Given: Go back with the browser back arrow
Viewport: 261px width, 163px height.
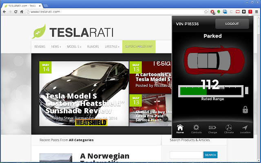Looking at the screenshot, I should pyautogui.click(x=4, y=12).
